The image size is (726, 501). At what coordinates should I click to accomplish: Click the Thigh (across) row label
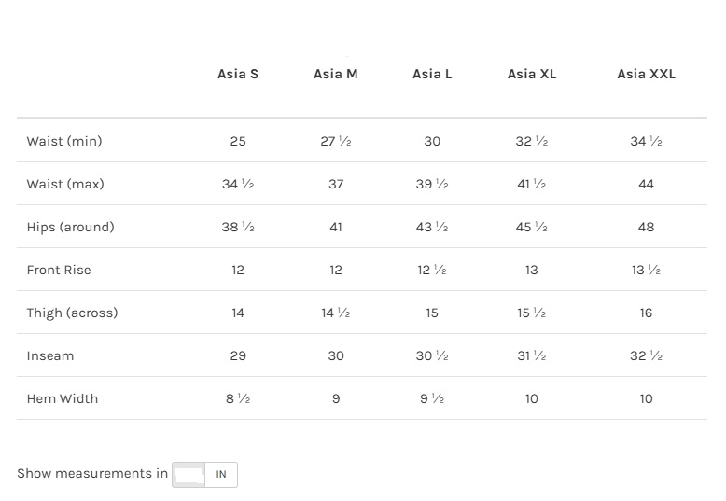click(x=72, y=313)
